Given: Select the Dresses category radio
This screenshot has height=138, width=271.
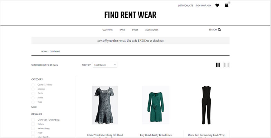Looking at the screenshot, I should (33, 89).
